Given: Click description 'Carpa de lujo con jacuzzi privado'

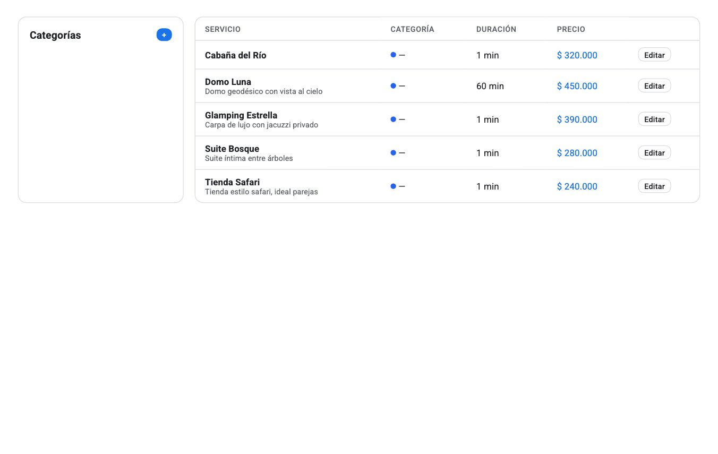Looking at the screenshot, I should click(261, 125).
